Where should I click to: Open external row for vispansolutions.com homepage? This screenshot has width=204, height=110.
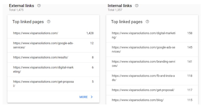pos(53,33)
